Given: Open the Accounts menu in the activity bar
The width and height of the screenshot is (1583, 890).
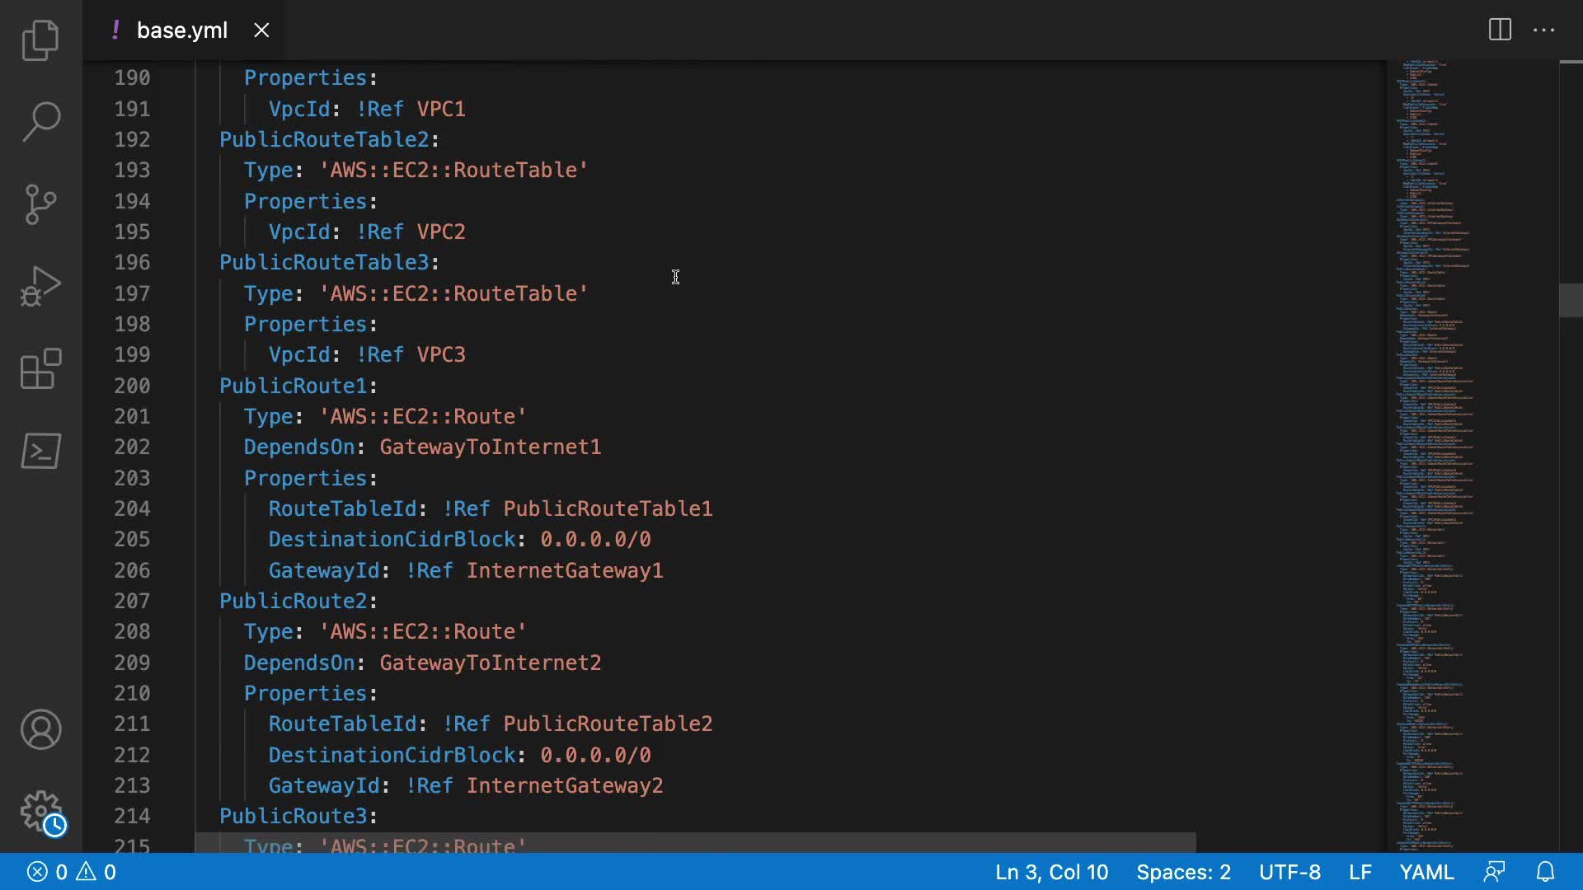Looking at the screenshot, I should pos(40,729).
